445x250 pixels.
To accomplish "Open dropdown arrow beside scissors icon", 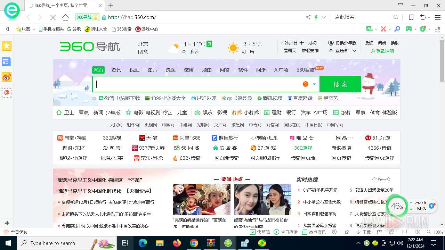I will tap(390, 29).
